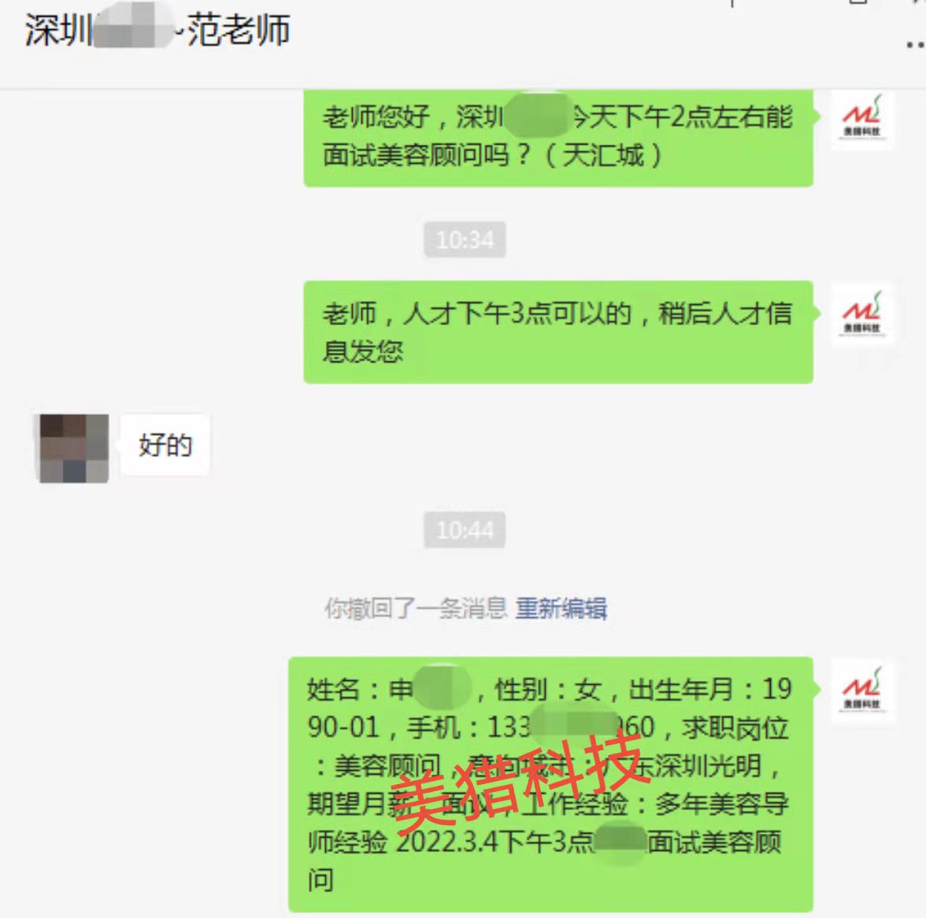The width and height of the screenshot is (926, 918).
Task: Select the 好的 reply bubble
Action: 165,445
